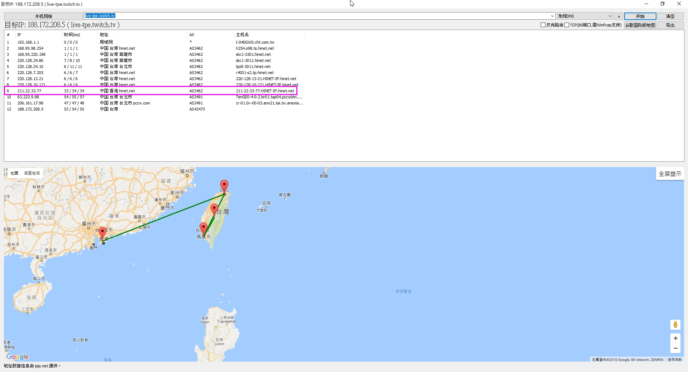Click the 54 / 55 / 57 time cell

click(x=74, y=97)
